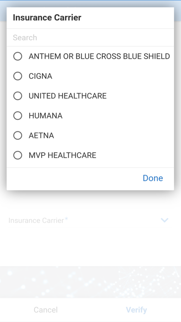The image size is (181, 322).
Task: Choose the MVP HEALTHCARE radio circle
Action: tap(18, 155)
